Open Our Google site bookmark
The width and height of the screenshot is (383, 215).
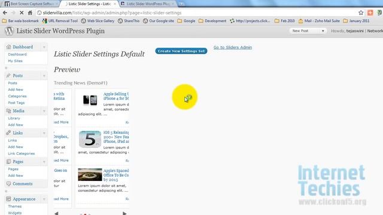coord(159,21)
